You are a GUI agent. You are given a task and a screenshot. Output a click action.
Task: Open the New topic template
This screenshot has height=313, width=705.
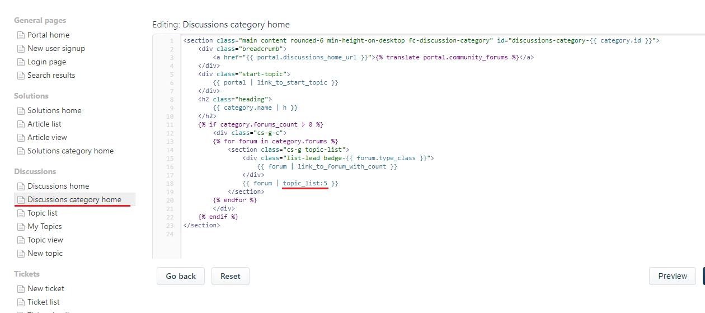[x=45, y=253]
